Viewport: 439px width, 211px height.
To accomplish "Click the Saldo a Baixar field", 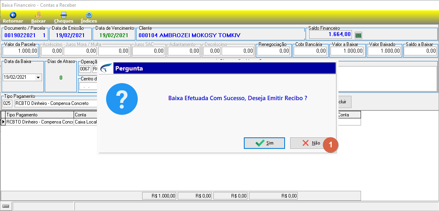I will (x=420, y=51).
